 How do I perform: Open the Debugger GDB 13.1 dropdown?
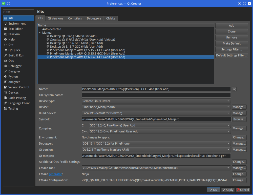point(156,143)
